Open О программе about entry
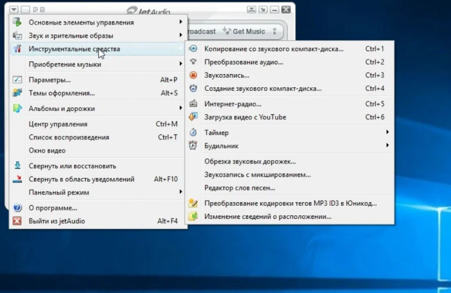Viewport: 451px width, 293px height. 98,208
